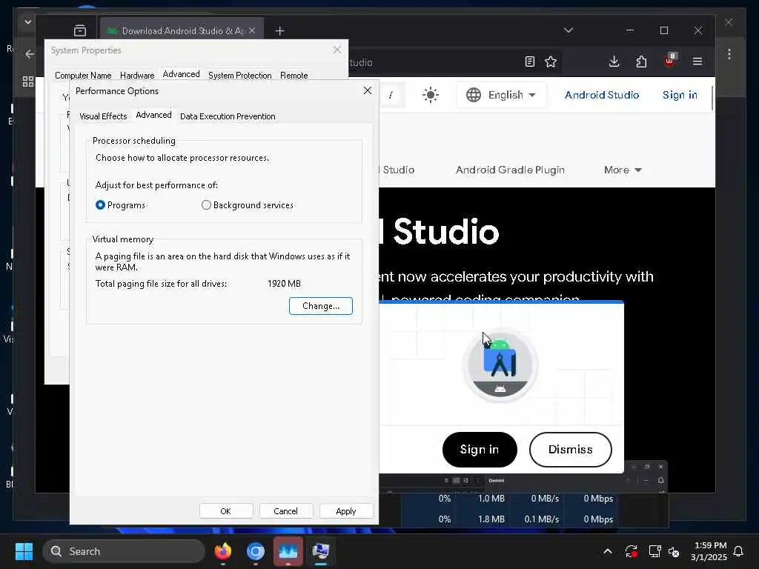Confirm with the OK button
The height and width of the screenshot is (569, 759).
tap(226, 511)
